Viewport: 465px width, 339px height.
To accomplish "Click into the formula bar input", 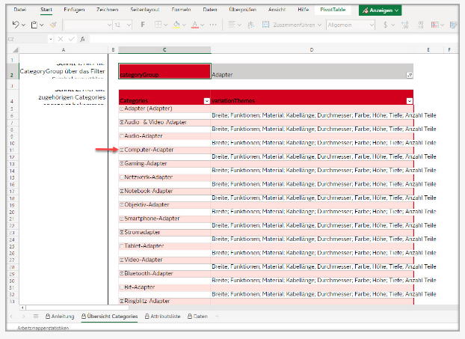I will (x=273, y=39).
